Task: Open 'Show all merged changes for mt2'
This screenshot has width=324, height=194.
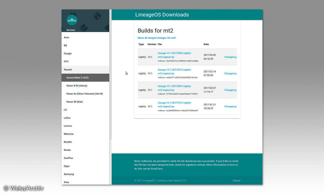Action: click(157, 38)
